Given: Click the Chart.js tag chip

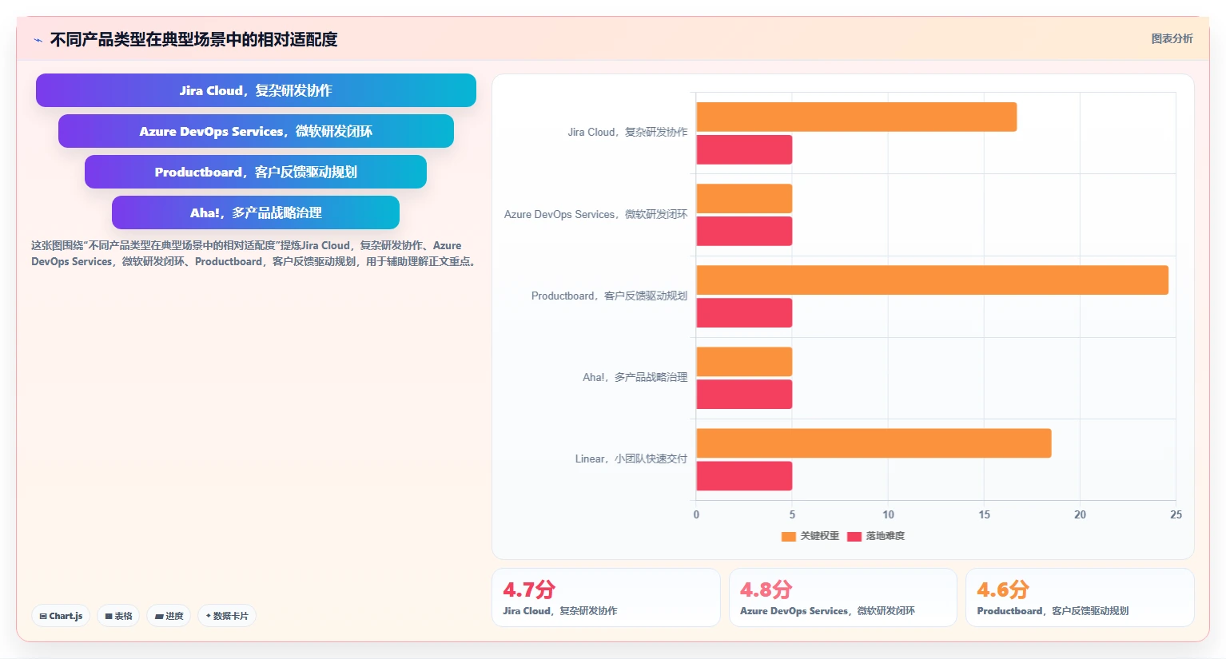Looking at the screenshot, I should pyautogui.click(x=61, y=616).
